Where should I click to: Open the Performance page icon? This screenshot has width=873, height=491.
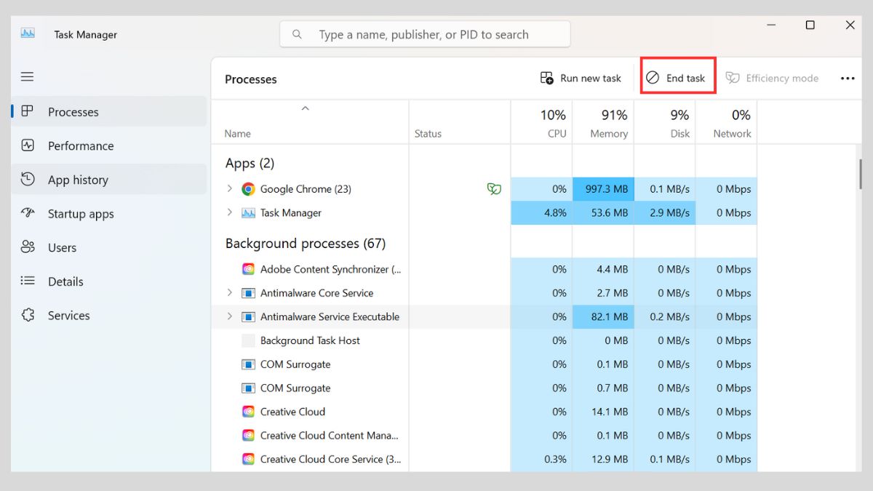tap(28, 145)
